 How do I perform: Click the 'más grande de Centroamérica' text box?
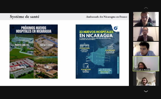105,71
